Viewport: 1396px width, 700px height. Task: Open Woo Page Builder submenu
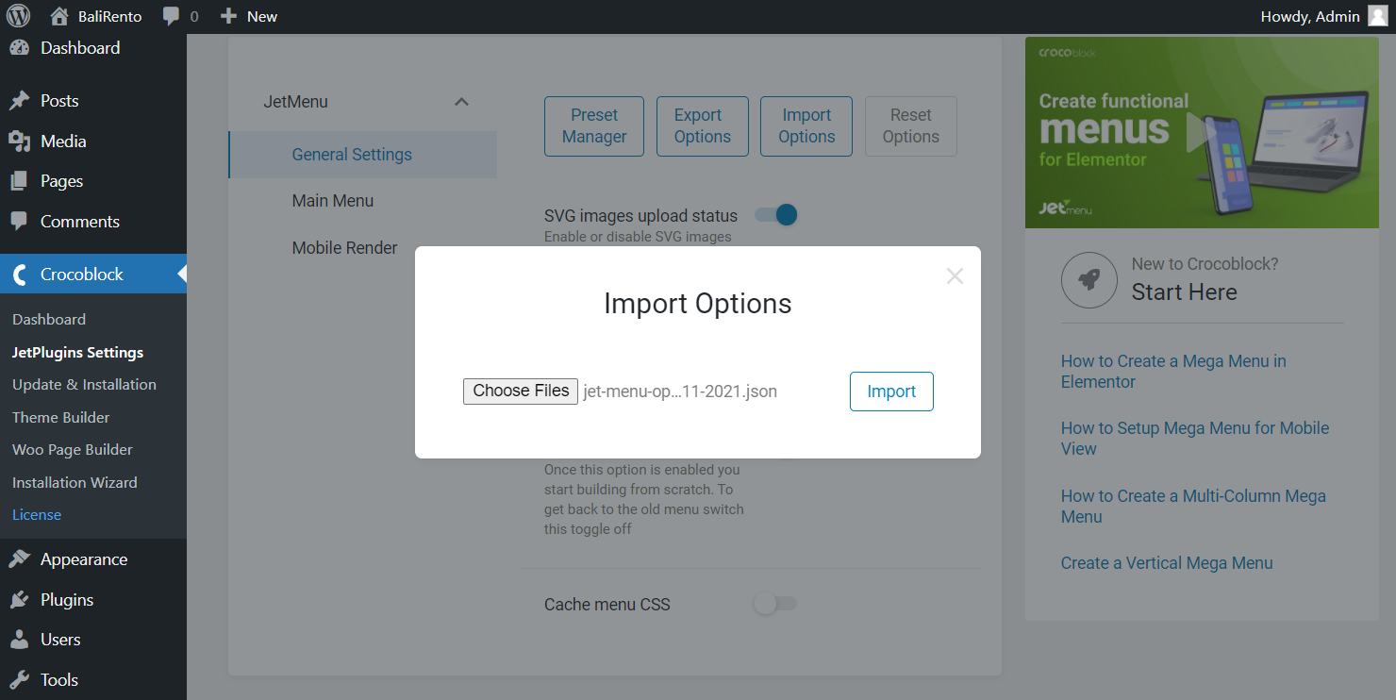pos(72,450)
